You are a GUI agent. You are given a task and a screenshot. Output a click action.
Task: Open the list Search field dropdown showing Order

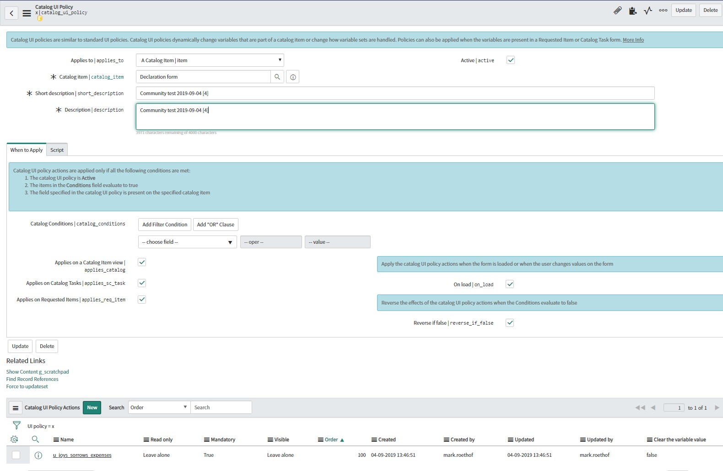pyautogui.click(x=159, y=407)
